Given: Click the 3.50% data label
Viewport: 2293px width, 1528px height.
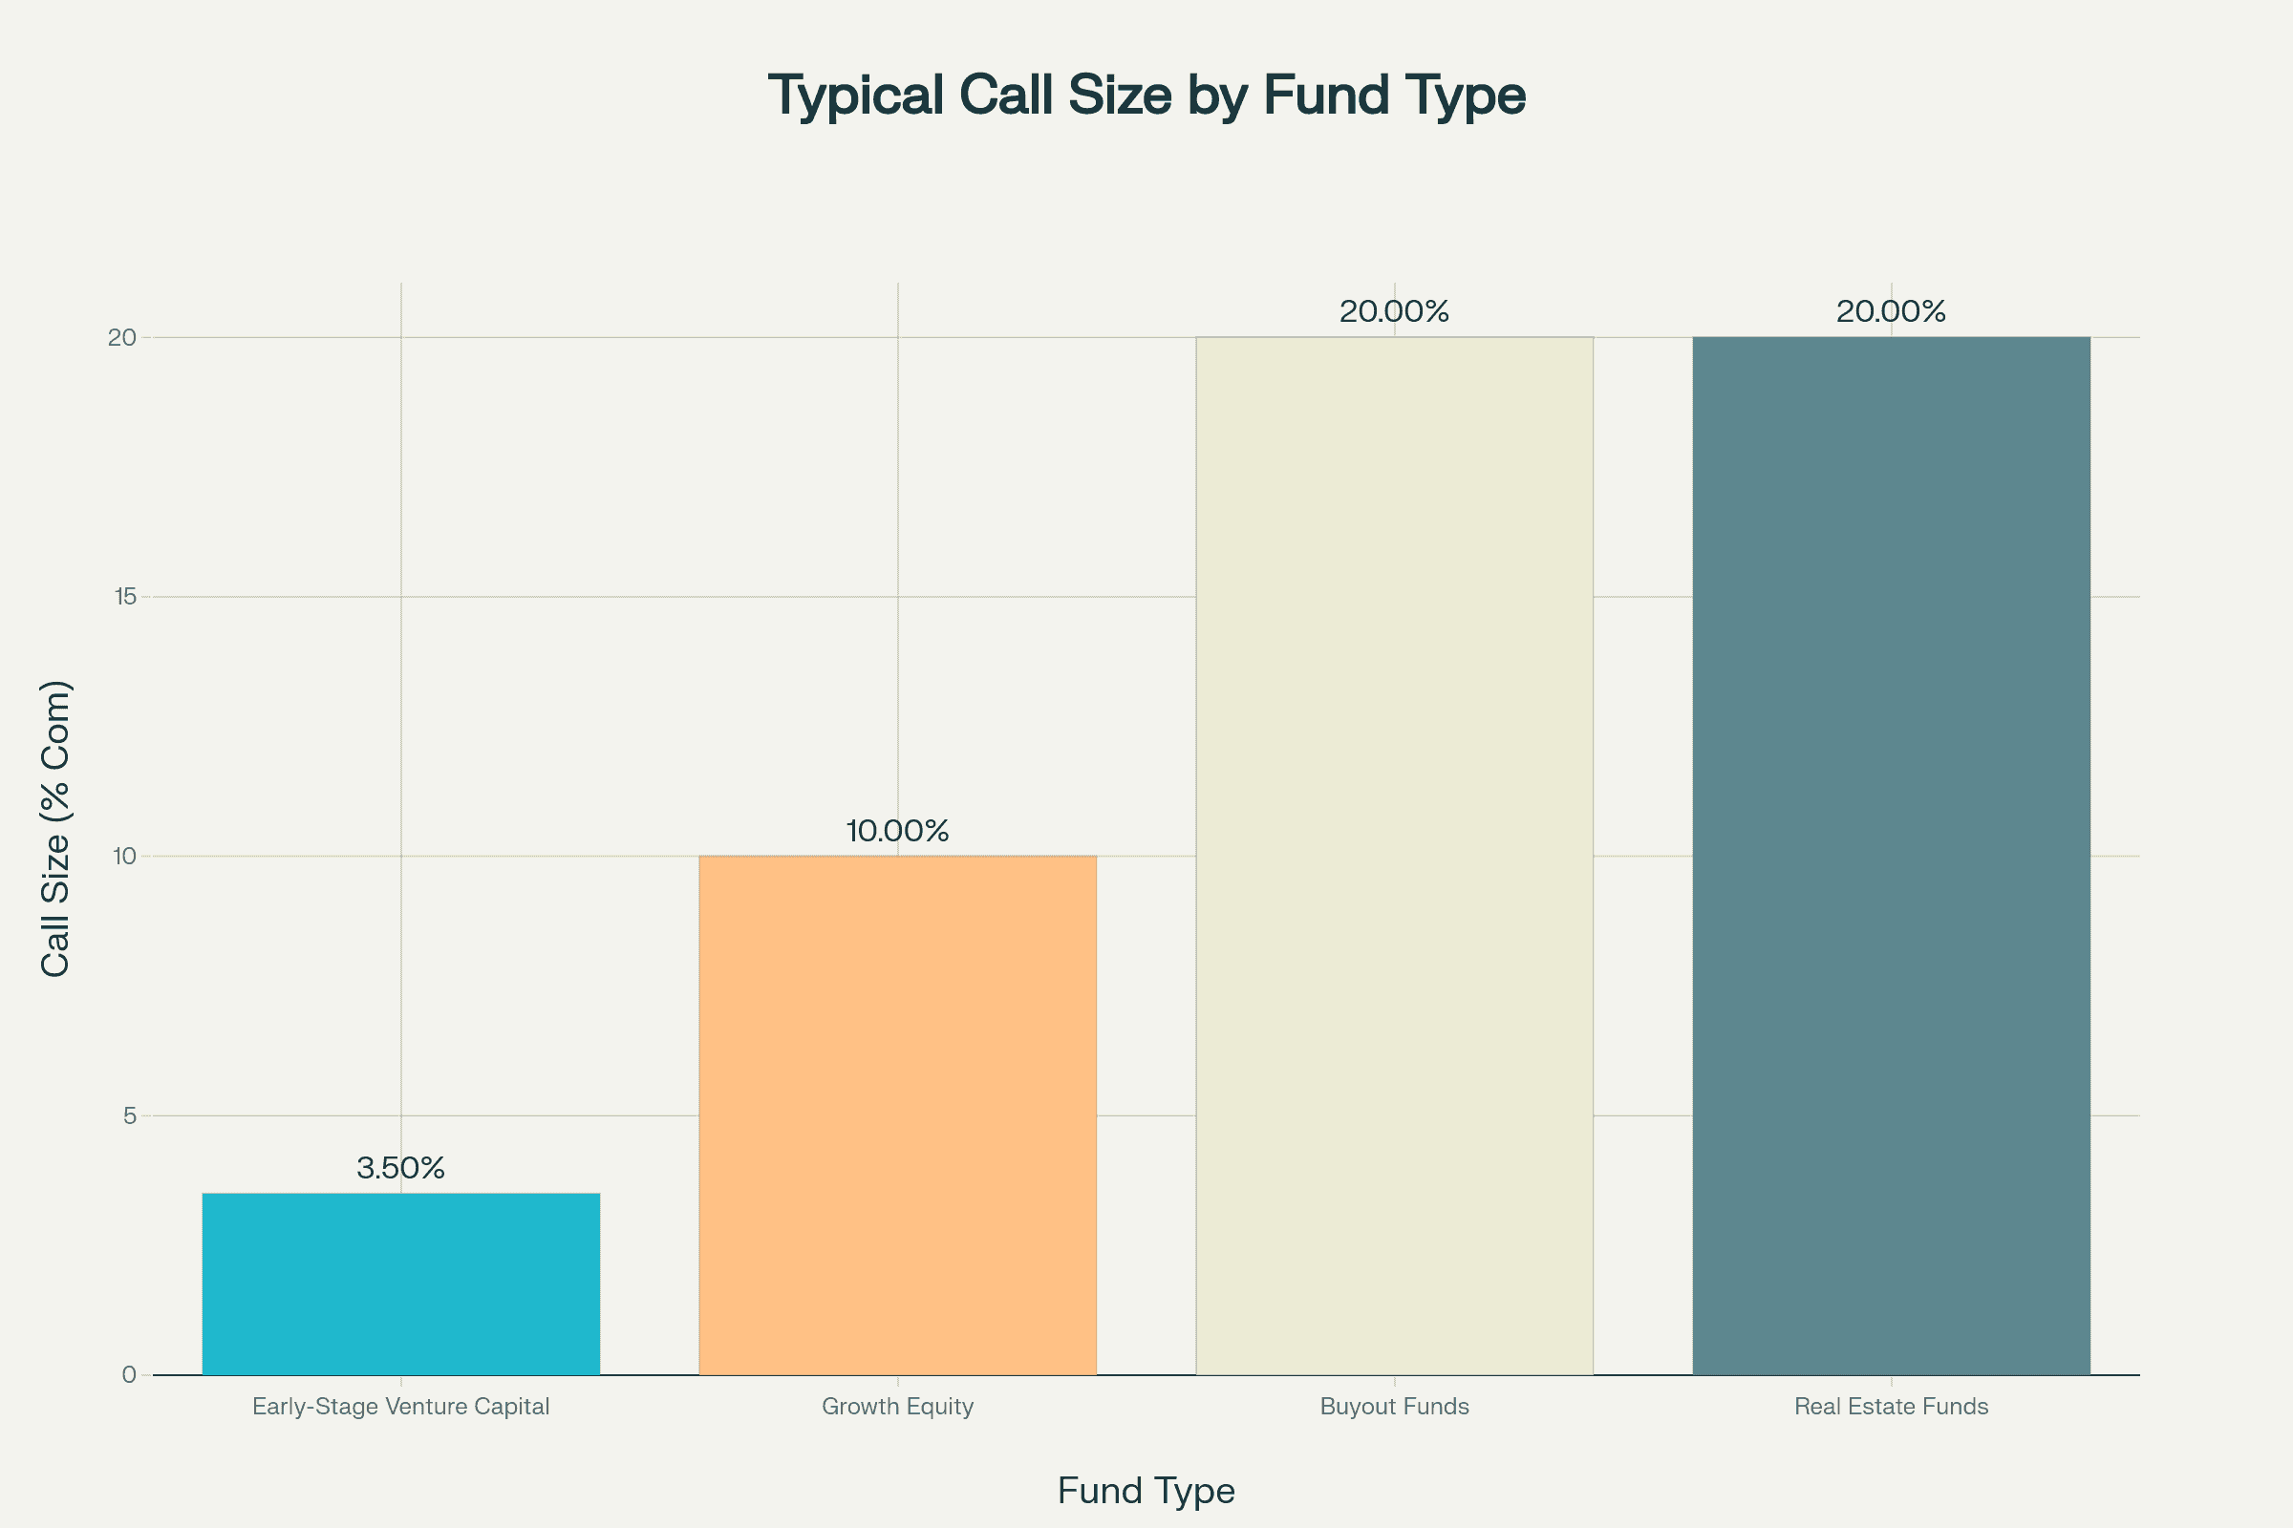Looking at the screenshot, I should (x=400, y=1167).
